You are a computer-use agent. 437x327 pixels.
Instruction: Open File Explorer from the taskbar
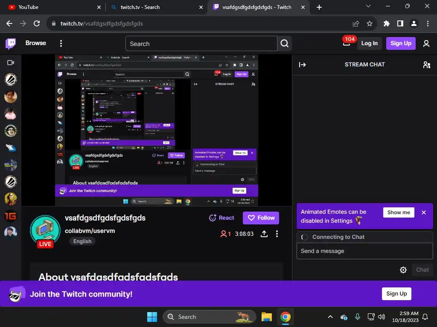click(x=266, y=317)
